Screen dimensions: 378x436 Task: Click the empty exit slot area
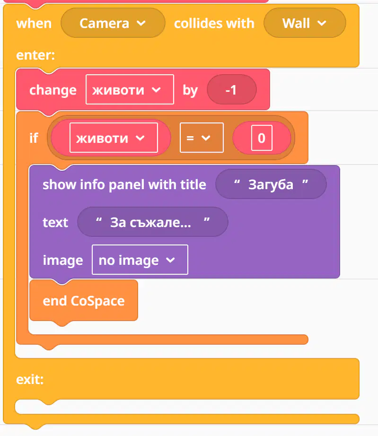(x=187, y=407)
